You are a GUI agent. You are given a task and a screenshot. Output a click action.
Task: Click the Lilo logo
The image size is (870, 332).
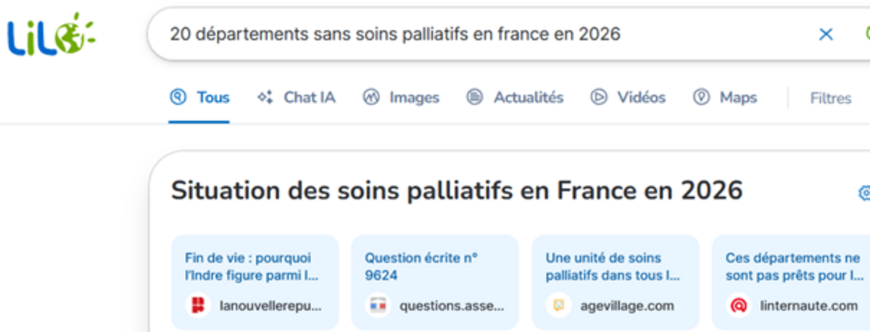(x=51, y=36)
